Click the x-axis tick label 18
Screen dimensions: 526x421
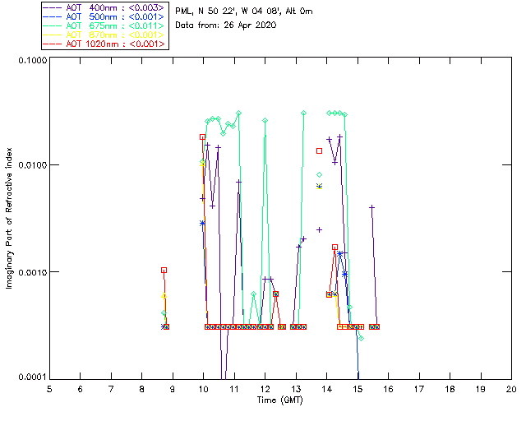point(450,390)
